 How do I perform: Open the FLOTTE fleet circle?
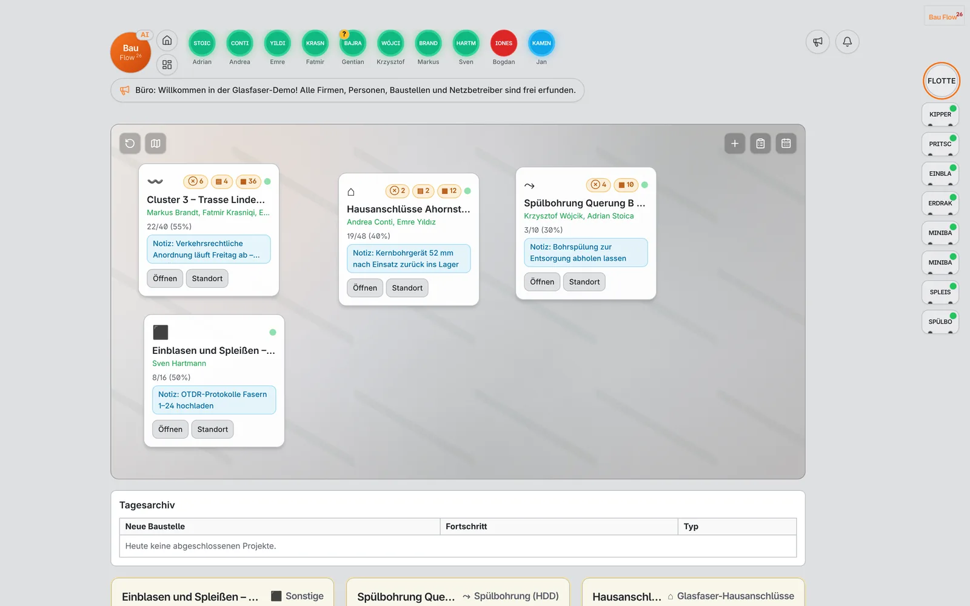tap(942, 81)
